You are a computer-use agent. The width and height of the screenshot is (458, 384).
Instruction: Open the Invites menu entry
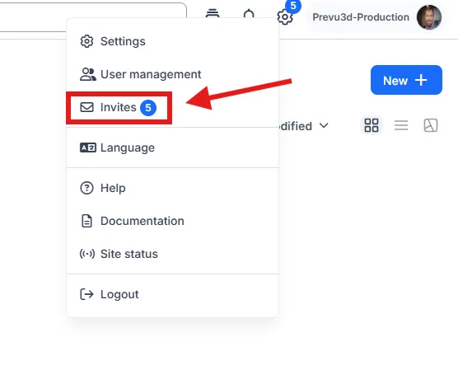point(172,108)
